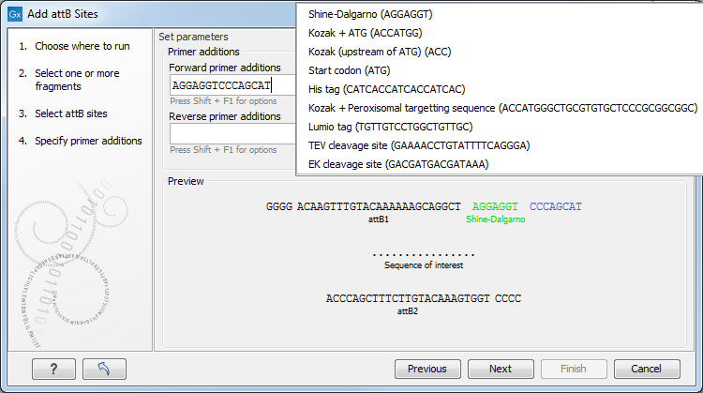Viewport: 703px width, 393px height.
Task: Choose Kozak + ATG (ACCATGG) option
Action: click(370, 33)
